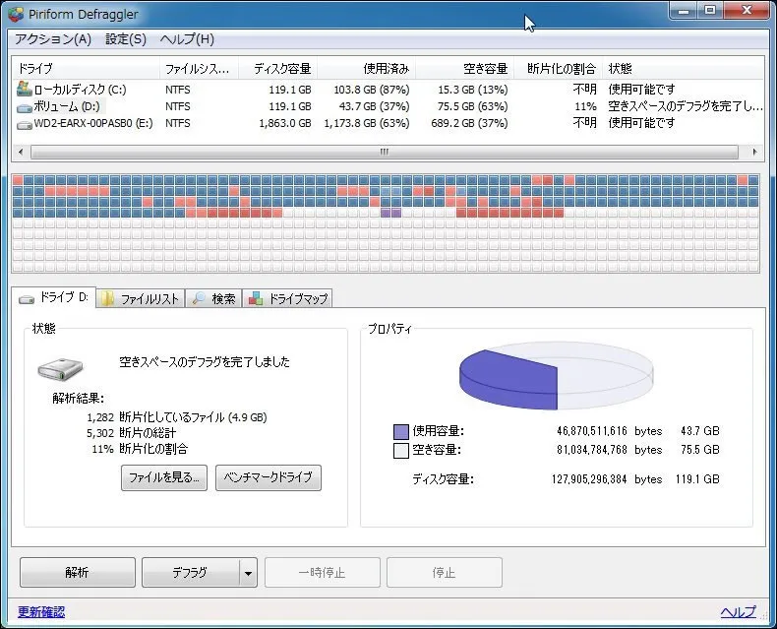Click the 使用容量 purple color swatch
777x629 pixels.
point(400,431)
